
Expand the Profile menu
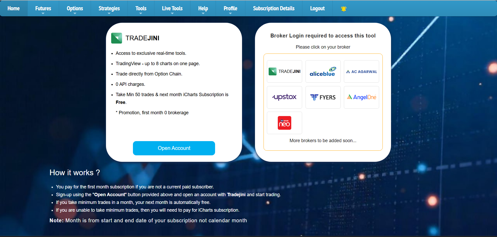[x=230, y=9]
